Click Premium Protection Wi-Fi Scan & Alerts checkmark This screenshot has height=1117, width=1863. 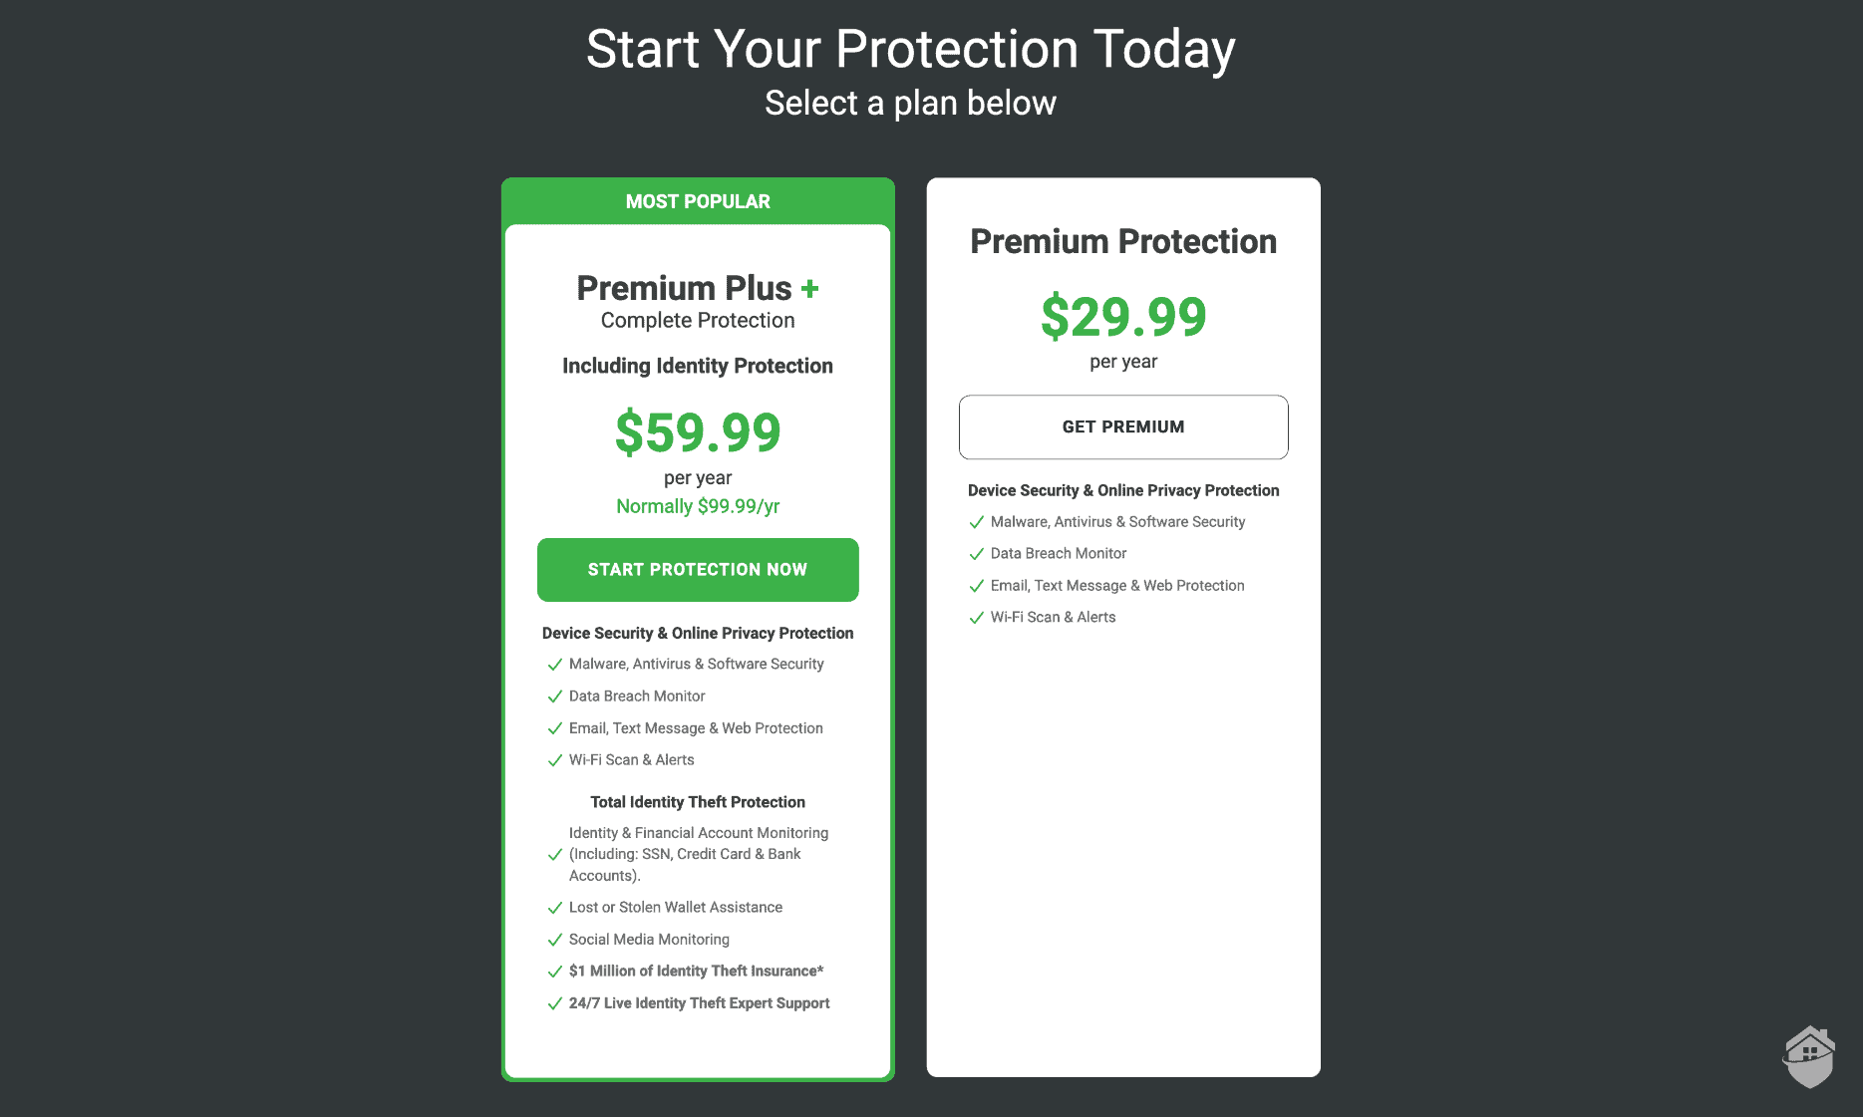tap(977, 618)
